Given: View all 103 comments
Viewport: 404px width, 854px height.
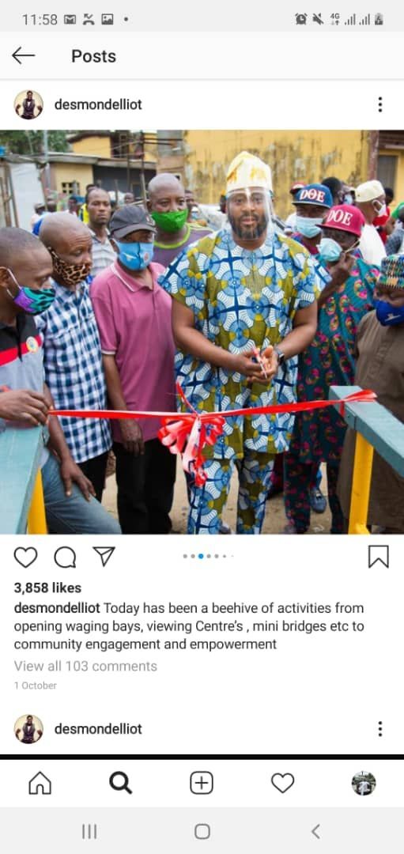Looking at the screenshot, I should [85, 666].
